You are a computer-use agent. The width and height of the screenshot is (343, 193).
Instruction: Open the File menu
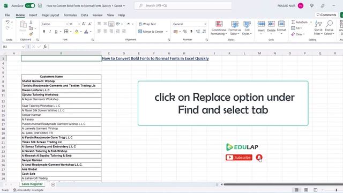(x=8, y=15)
